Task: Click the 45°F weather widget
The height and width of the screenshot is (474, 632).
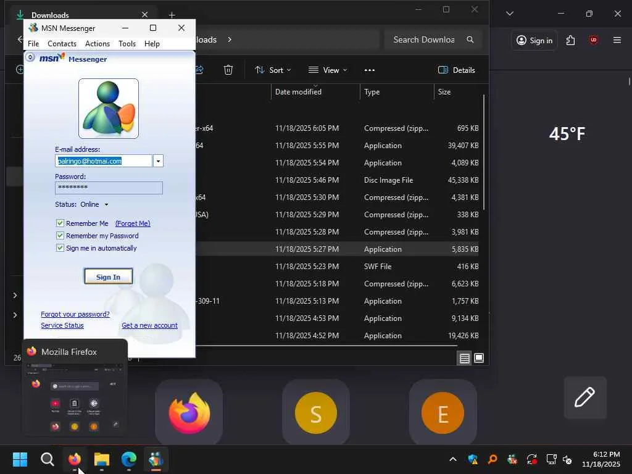Action: [567, 134]
